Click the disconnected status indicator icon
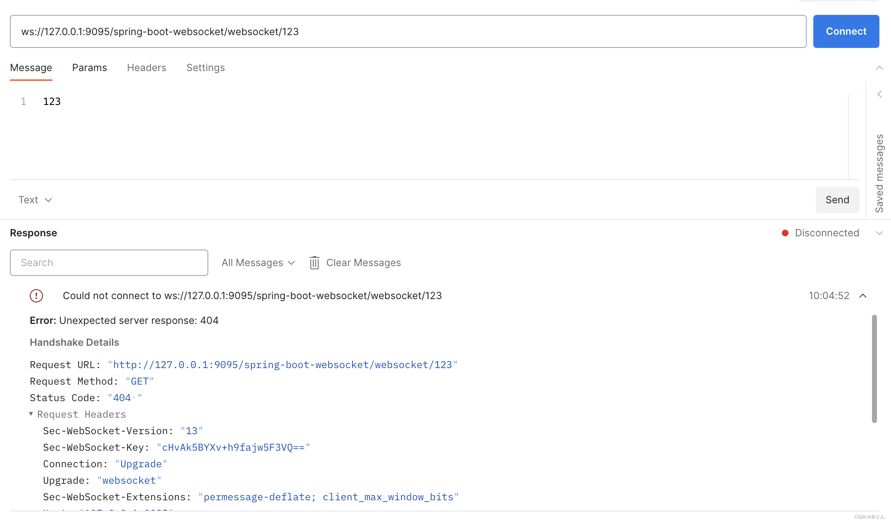The image size is (891, 523). pyautogui.click(x=785, y=233)
